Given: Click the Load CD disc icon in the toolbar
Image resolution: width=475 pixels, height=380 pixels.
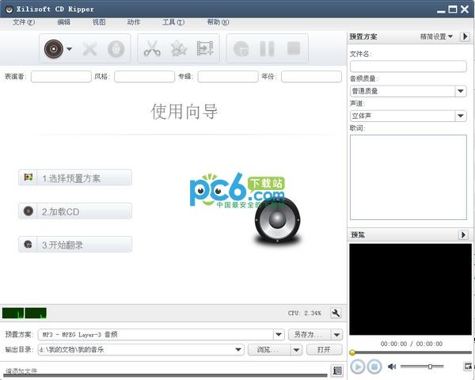Looking at the screenshot, I should point(54,49).
